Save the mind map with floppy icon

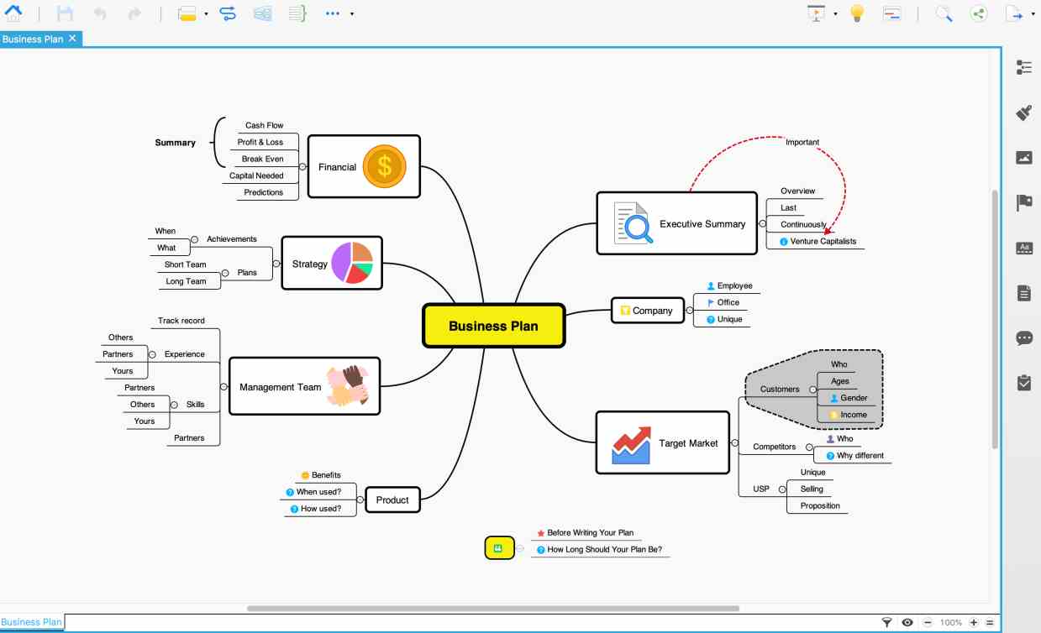[65, 13]
